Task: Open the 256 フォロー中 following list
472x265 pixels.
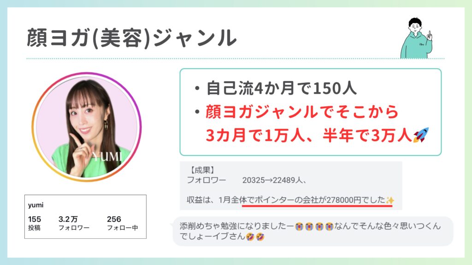Action: 122,223
